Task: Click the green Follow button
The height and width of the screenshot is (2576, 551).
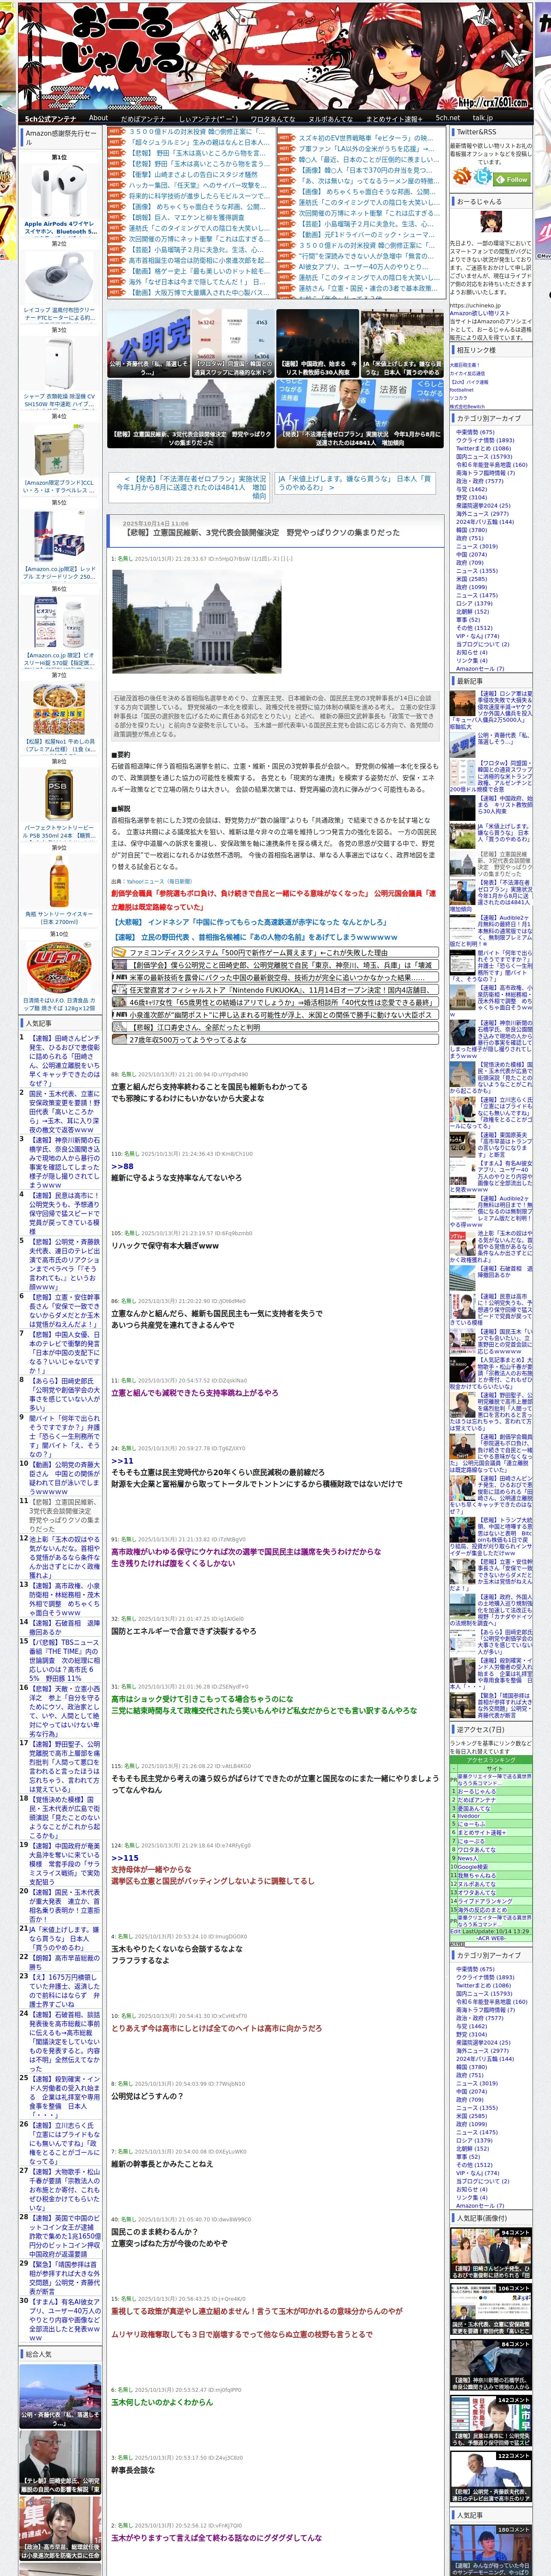Action: click(x=512, y=180)
